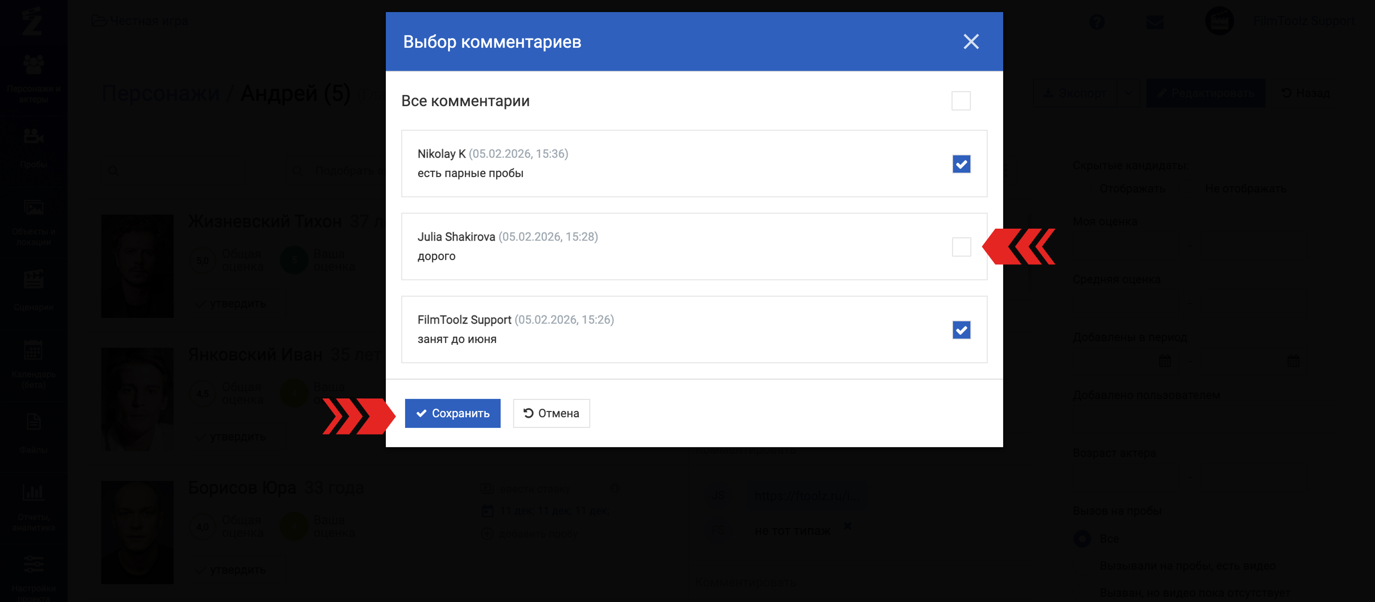This screenshot has height=602, width=1375.
Task: Expand the Экспорт dropdown arrow
Action: pos(1128,94)
